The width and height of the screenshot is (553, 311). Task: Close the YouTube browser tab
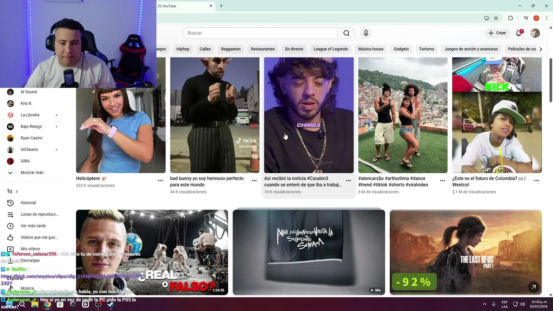tap(211, 6)
